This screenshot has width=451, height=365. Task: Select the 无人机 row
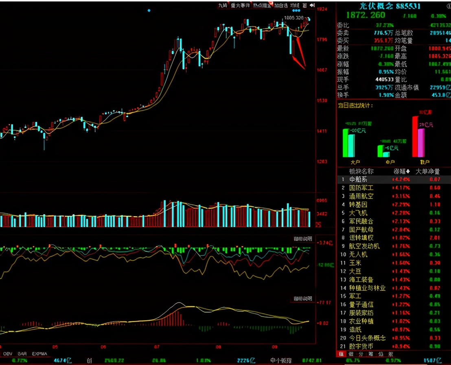(394, 254)
